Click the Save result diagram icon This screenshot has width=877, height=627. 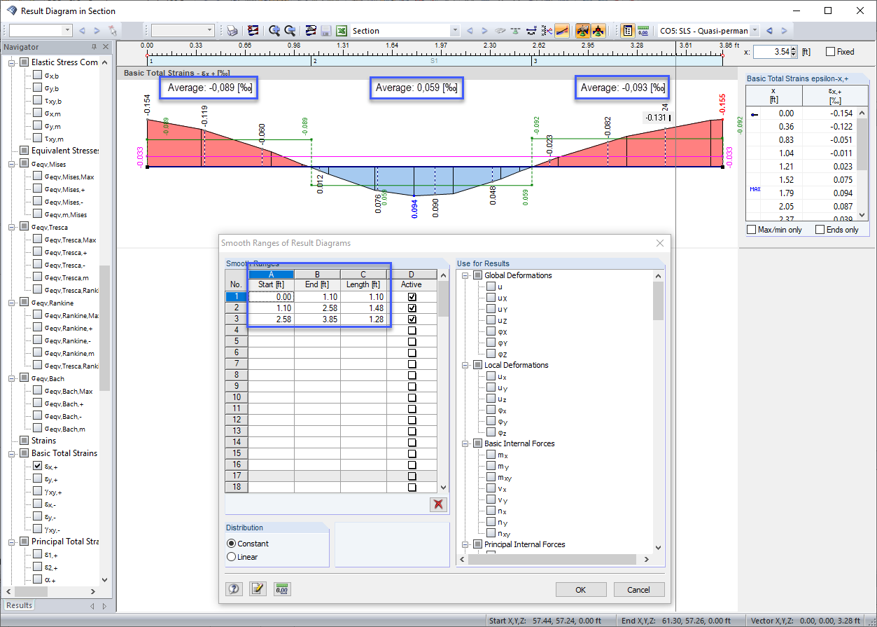[x=326, y=31]
